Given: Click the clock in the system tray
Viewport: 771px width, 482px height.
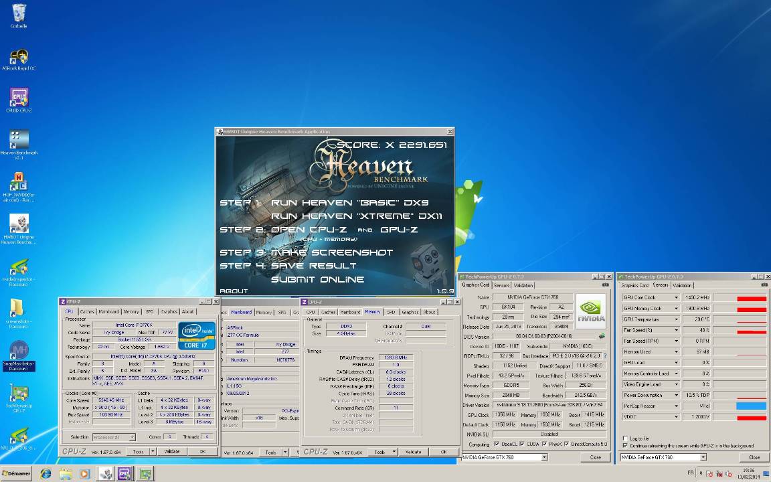Looking at the screenshot, I should pyautogui.click(x=749, y=473).
